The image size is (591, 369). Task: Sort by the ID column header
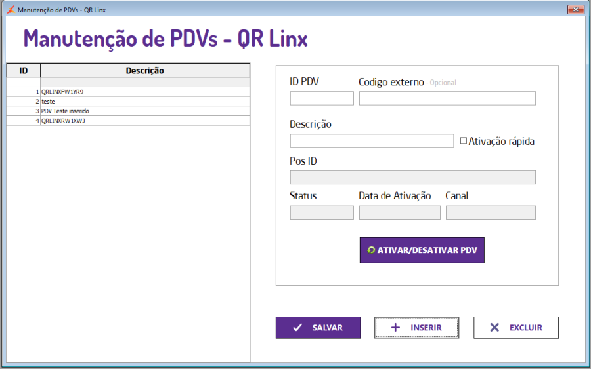[24, 70]
